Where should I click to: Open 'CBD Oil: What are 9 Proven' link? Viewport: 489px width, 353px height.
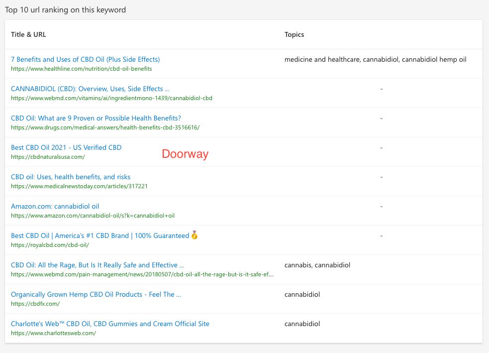(96, 118)
